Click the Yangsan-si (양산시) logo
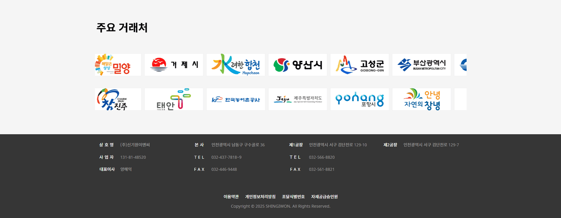Viewport: 561px width, 218px height. point(298,65)
